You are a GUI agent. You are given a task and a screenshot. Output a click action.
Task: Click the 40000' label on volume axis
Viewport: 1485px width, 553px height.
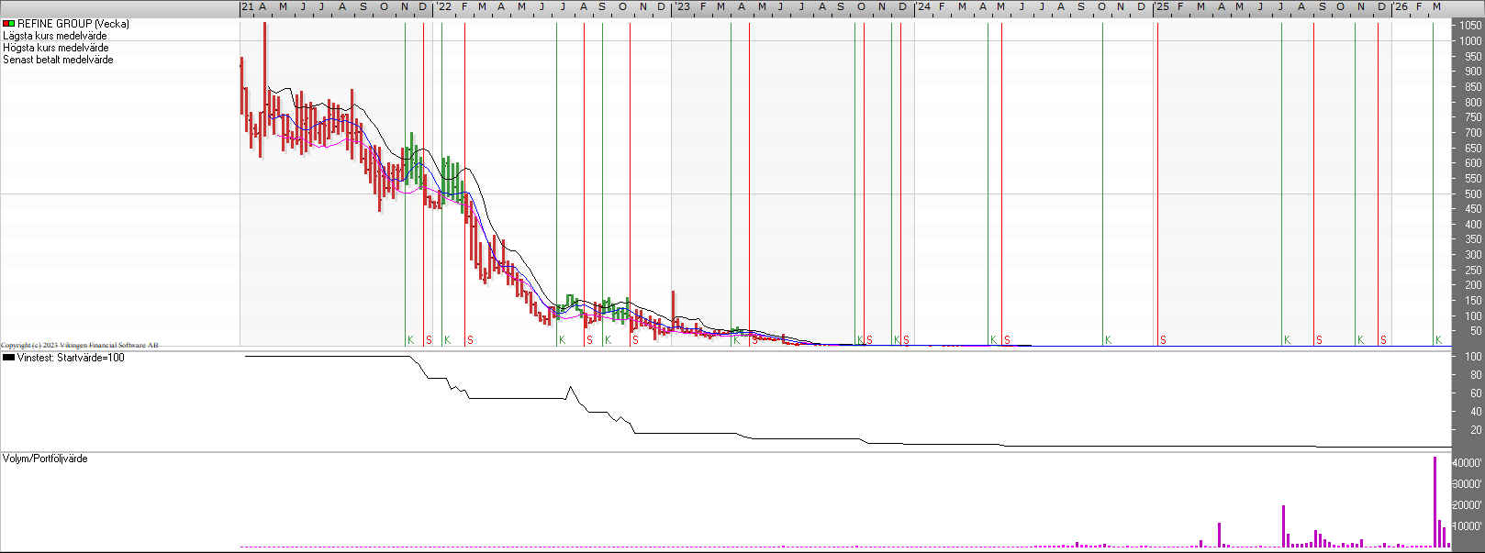point(1468,464)
